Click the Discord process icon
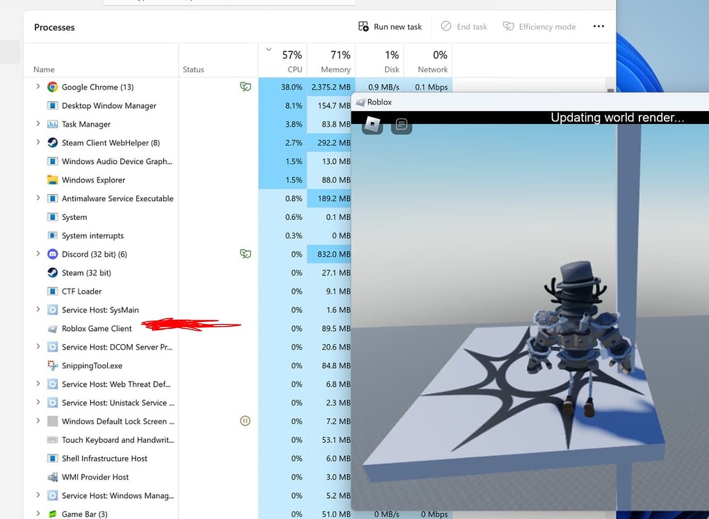This screenshot has height=519, width=709. point(52,254)
